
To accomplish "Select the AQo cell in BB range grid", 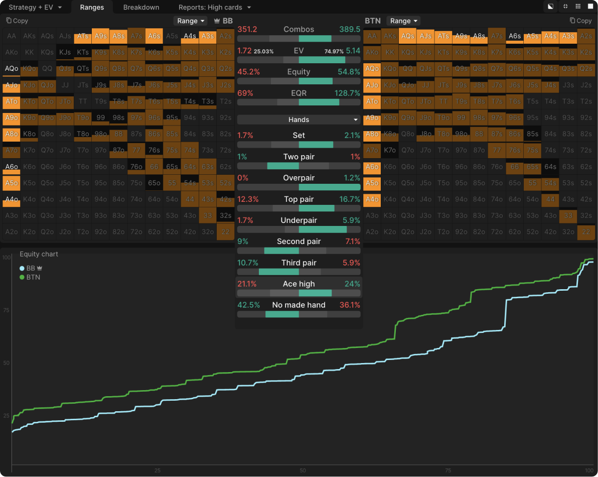I will point(12,69).
